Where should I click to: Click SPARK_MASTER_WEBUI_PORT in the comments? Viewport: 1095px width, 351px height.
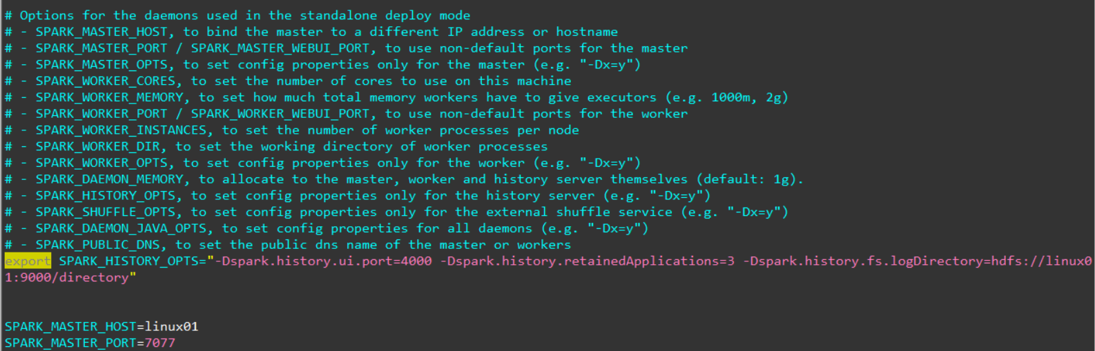pyautogui.click(x=280, y=48)
